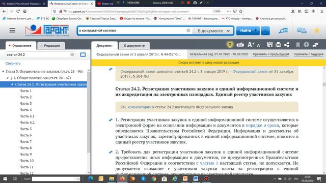Open Skype from the taskbar
The height and width of the screenshot is (183, 326).
click(143, 178)
